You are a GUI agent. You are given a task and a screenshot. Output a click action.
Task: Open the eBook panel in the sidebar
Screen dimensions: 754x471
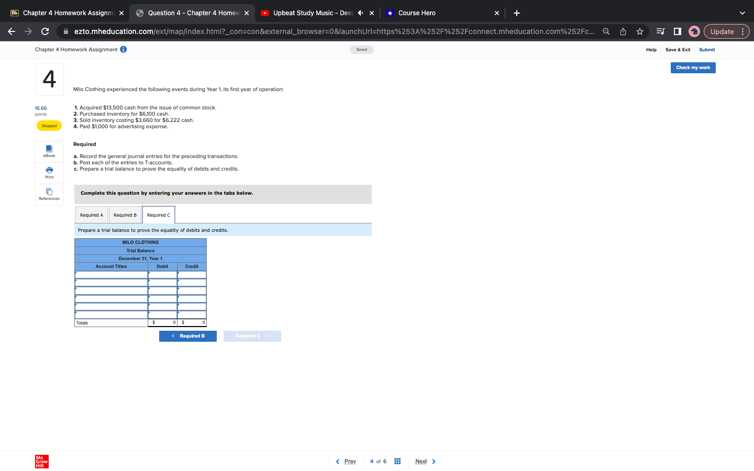pos(49,151)
